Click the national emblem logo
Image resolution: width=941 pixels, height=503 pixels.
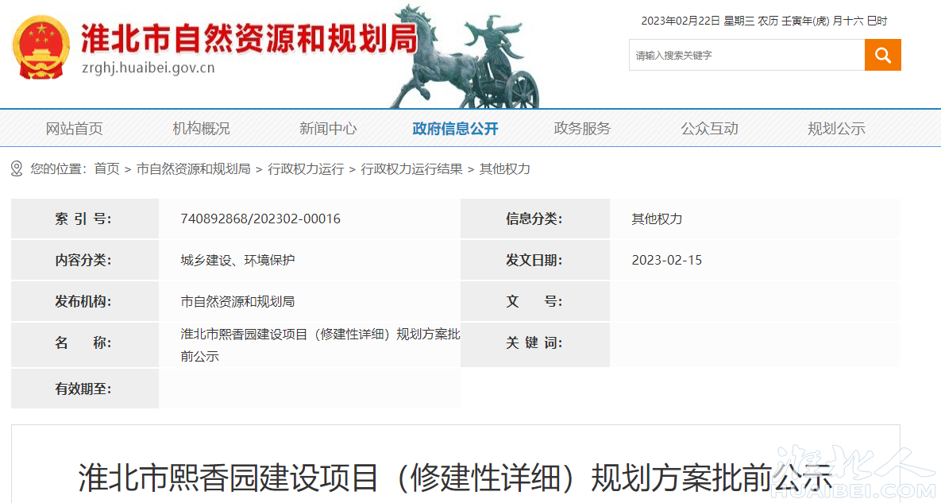click(41, 47)
